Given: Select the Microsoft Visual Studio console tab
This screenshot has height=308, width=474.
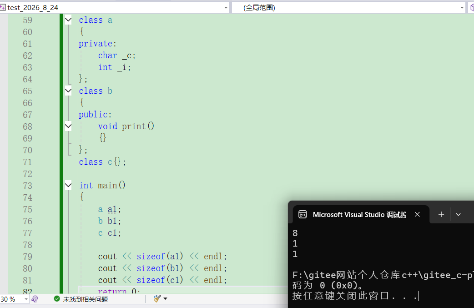Looking at the screenshot, I should 358,215.
